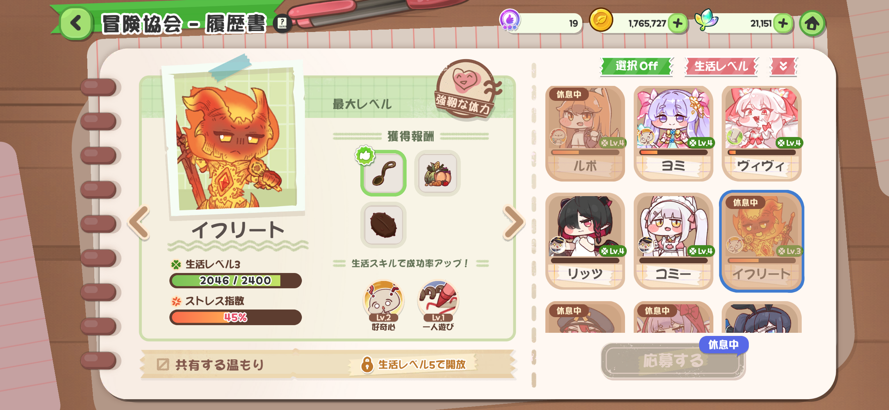Screen dimensions: 889x410
Task: Tap the cocoa bean reward icon
Action: pyautogui.click(x=383, y=225)
